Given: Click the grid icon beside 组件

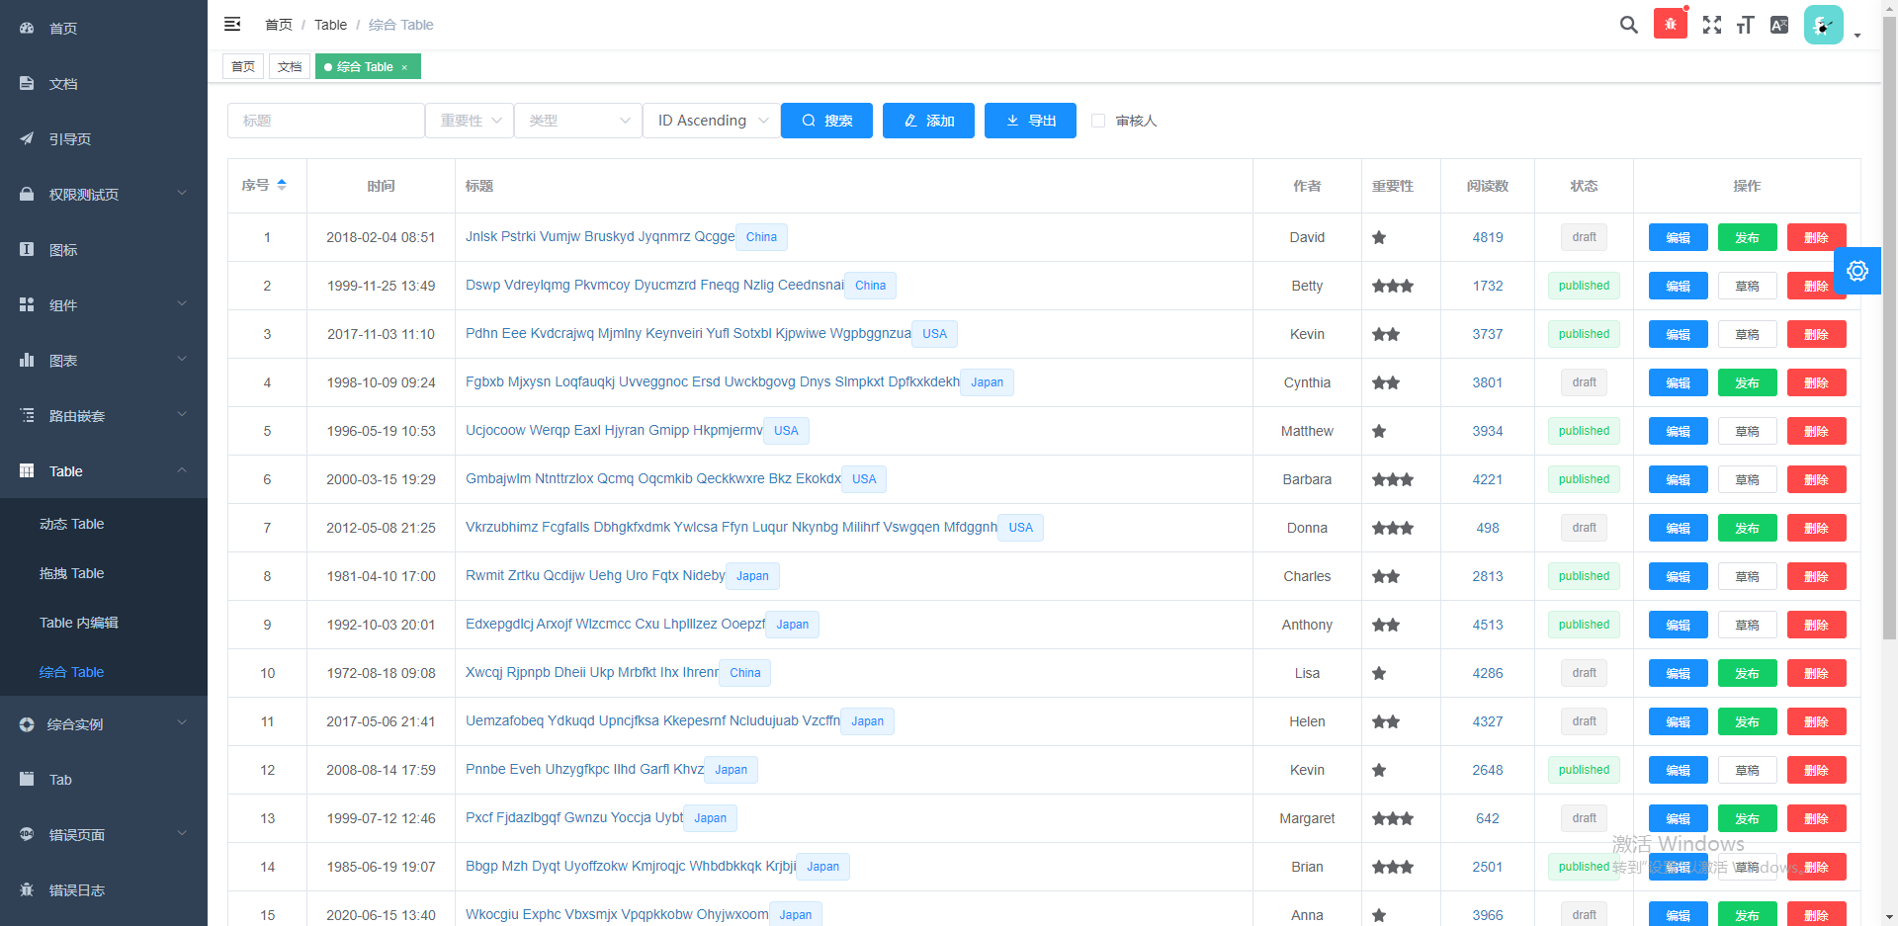Looking at the screenshot, I should tap(27, 304).
